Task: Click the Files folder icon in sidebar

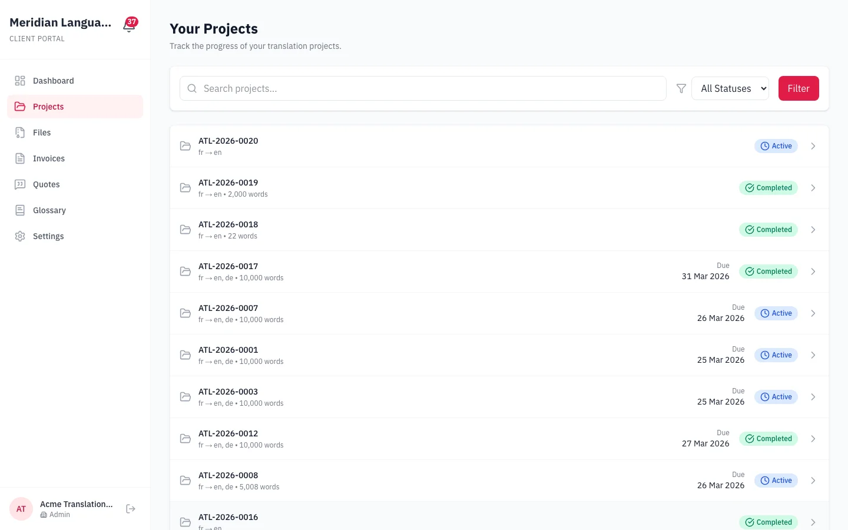Action: (21, 132)
